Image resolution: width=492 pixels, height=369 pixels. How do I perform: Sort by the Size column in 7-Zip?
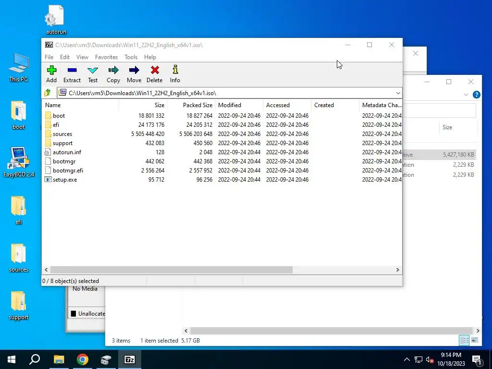[143, 105]
